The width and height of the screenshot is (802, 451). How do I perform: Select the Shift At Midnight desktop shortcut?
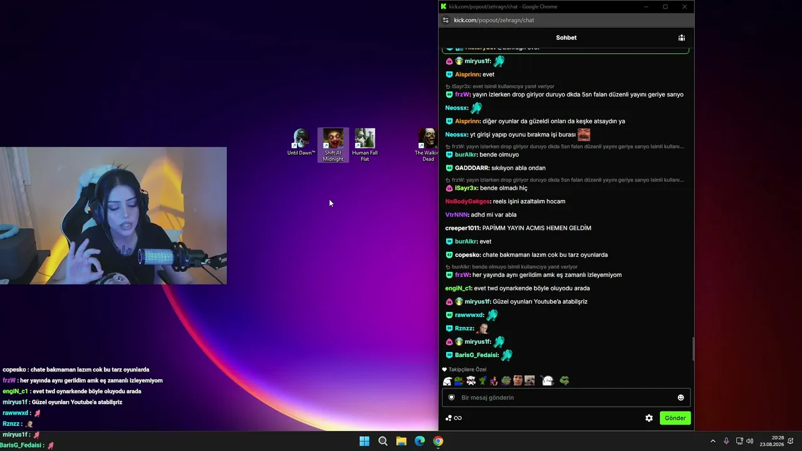(333, 145)
